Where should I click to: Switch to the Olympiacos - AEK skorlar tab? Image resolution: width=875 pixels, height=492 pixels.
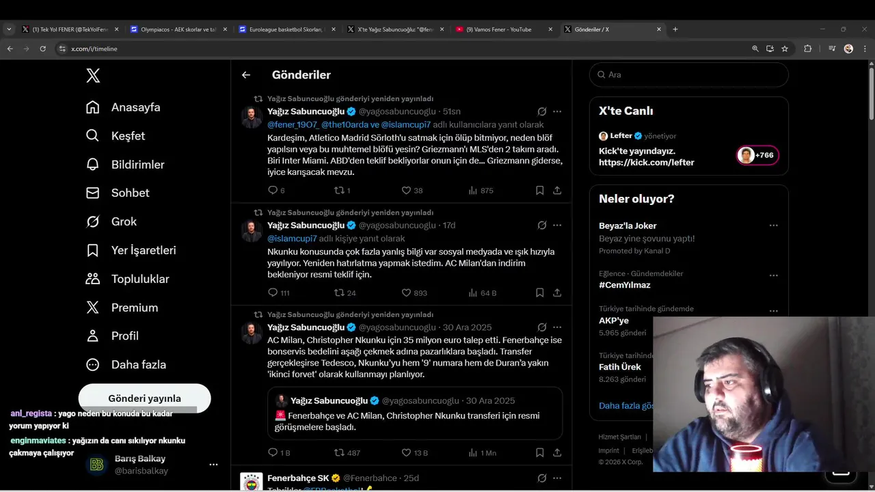[x=178, y=29]
